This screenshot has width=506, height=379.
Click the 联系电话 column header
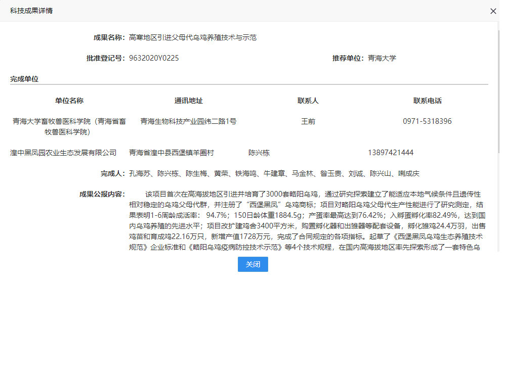click(427, 101)
